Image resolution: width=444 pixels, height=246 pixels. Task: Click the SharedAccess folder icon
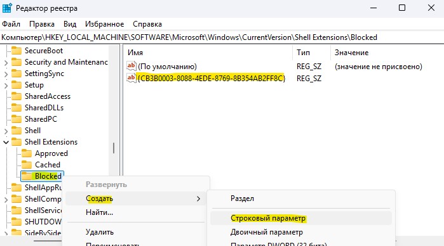pyautogui.click(x=17, y=96)
